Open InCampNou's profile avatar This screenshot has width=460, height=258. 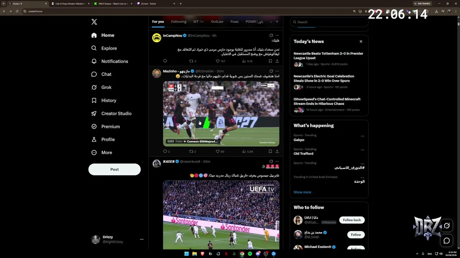tap(157, 38)
